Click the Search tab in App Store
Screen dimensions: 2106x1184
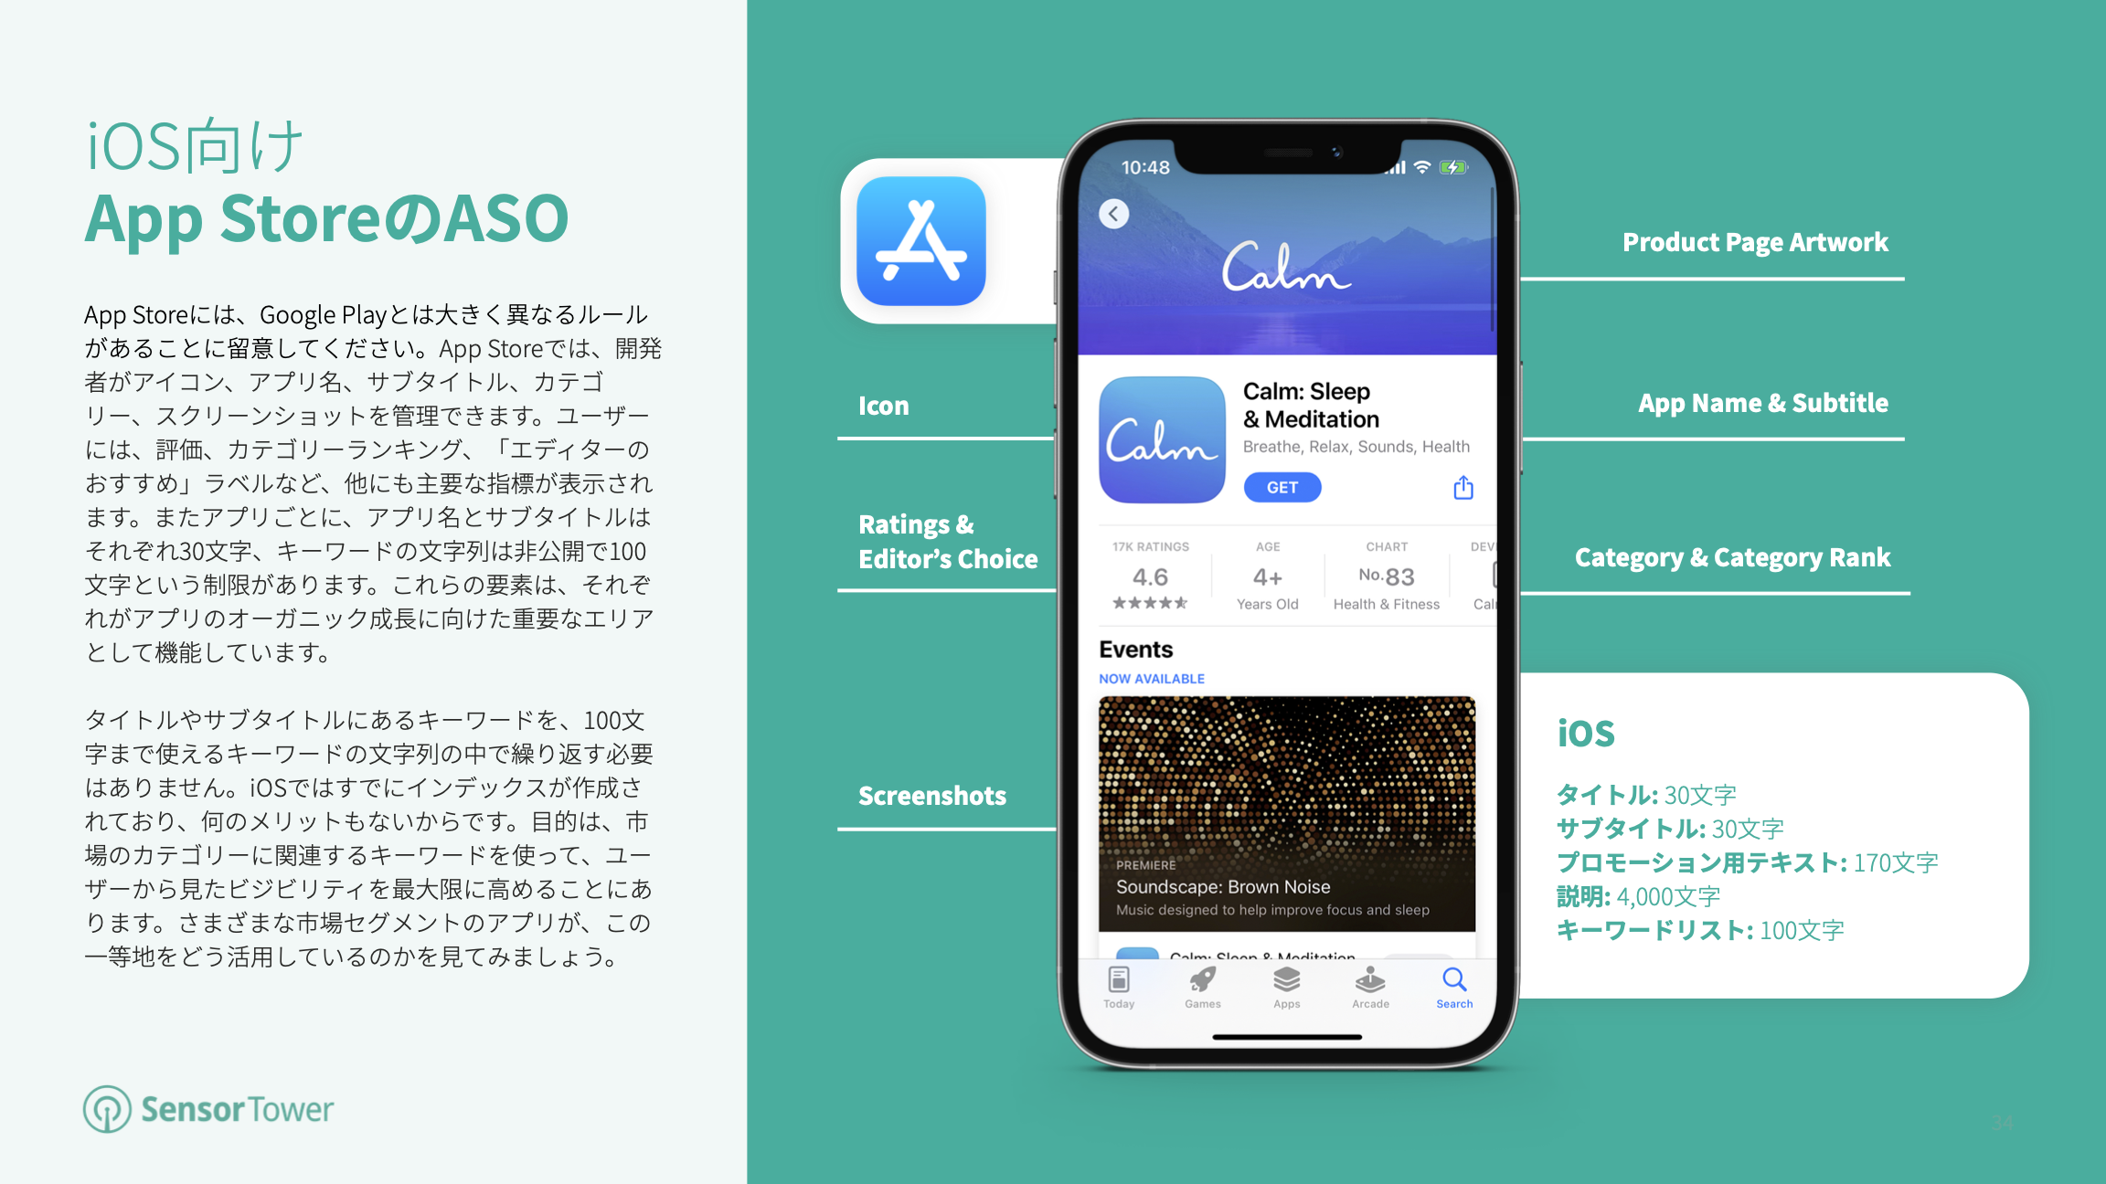[x=1456, y=1002]
